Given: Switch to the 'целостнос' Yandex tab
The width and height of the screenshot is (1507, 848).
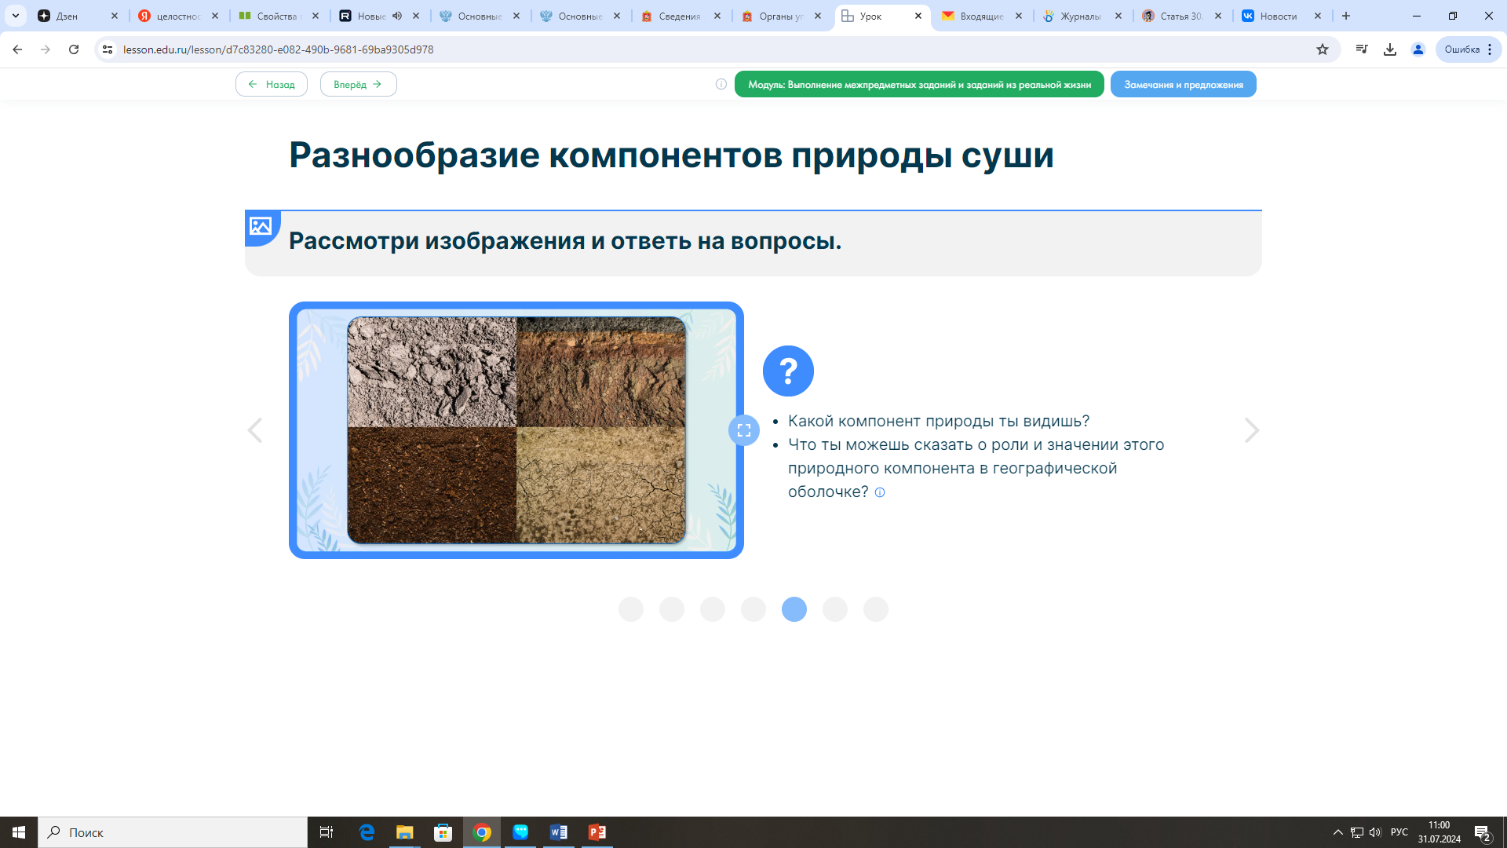Looking at the screenshot, I should point(177,16).
